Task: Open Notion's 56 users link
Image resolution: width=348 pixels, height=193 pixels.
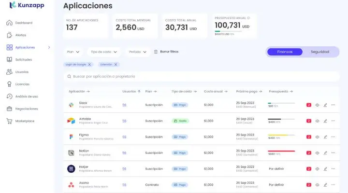Action: click(x=124, y=152)
